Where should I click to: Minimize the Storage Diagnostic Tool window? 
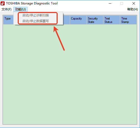pyautogui.click(x=110, y=3)
